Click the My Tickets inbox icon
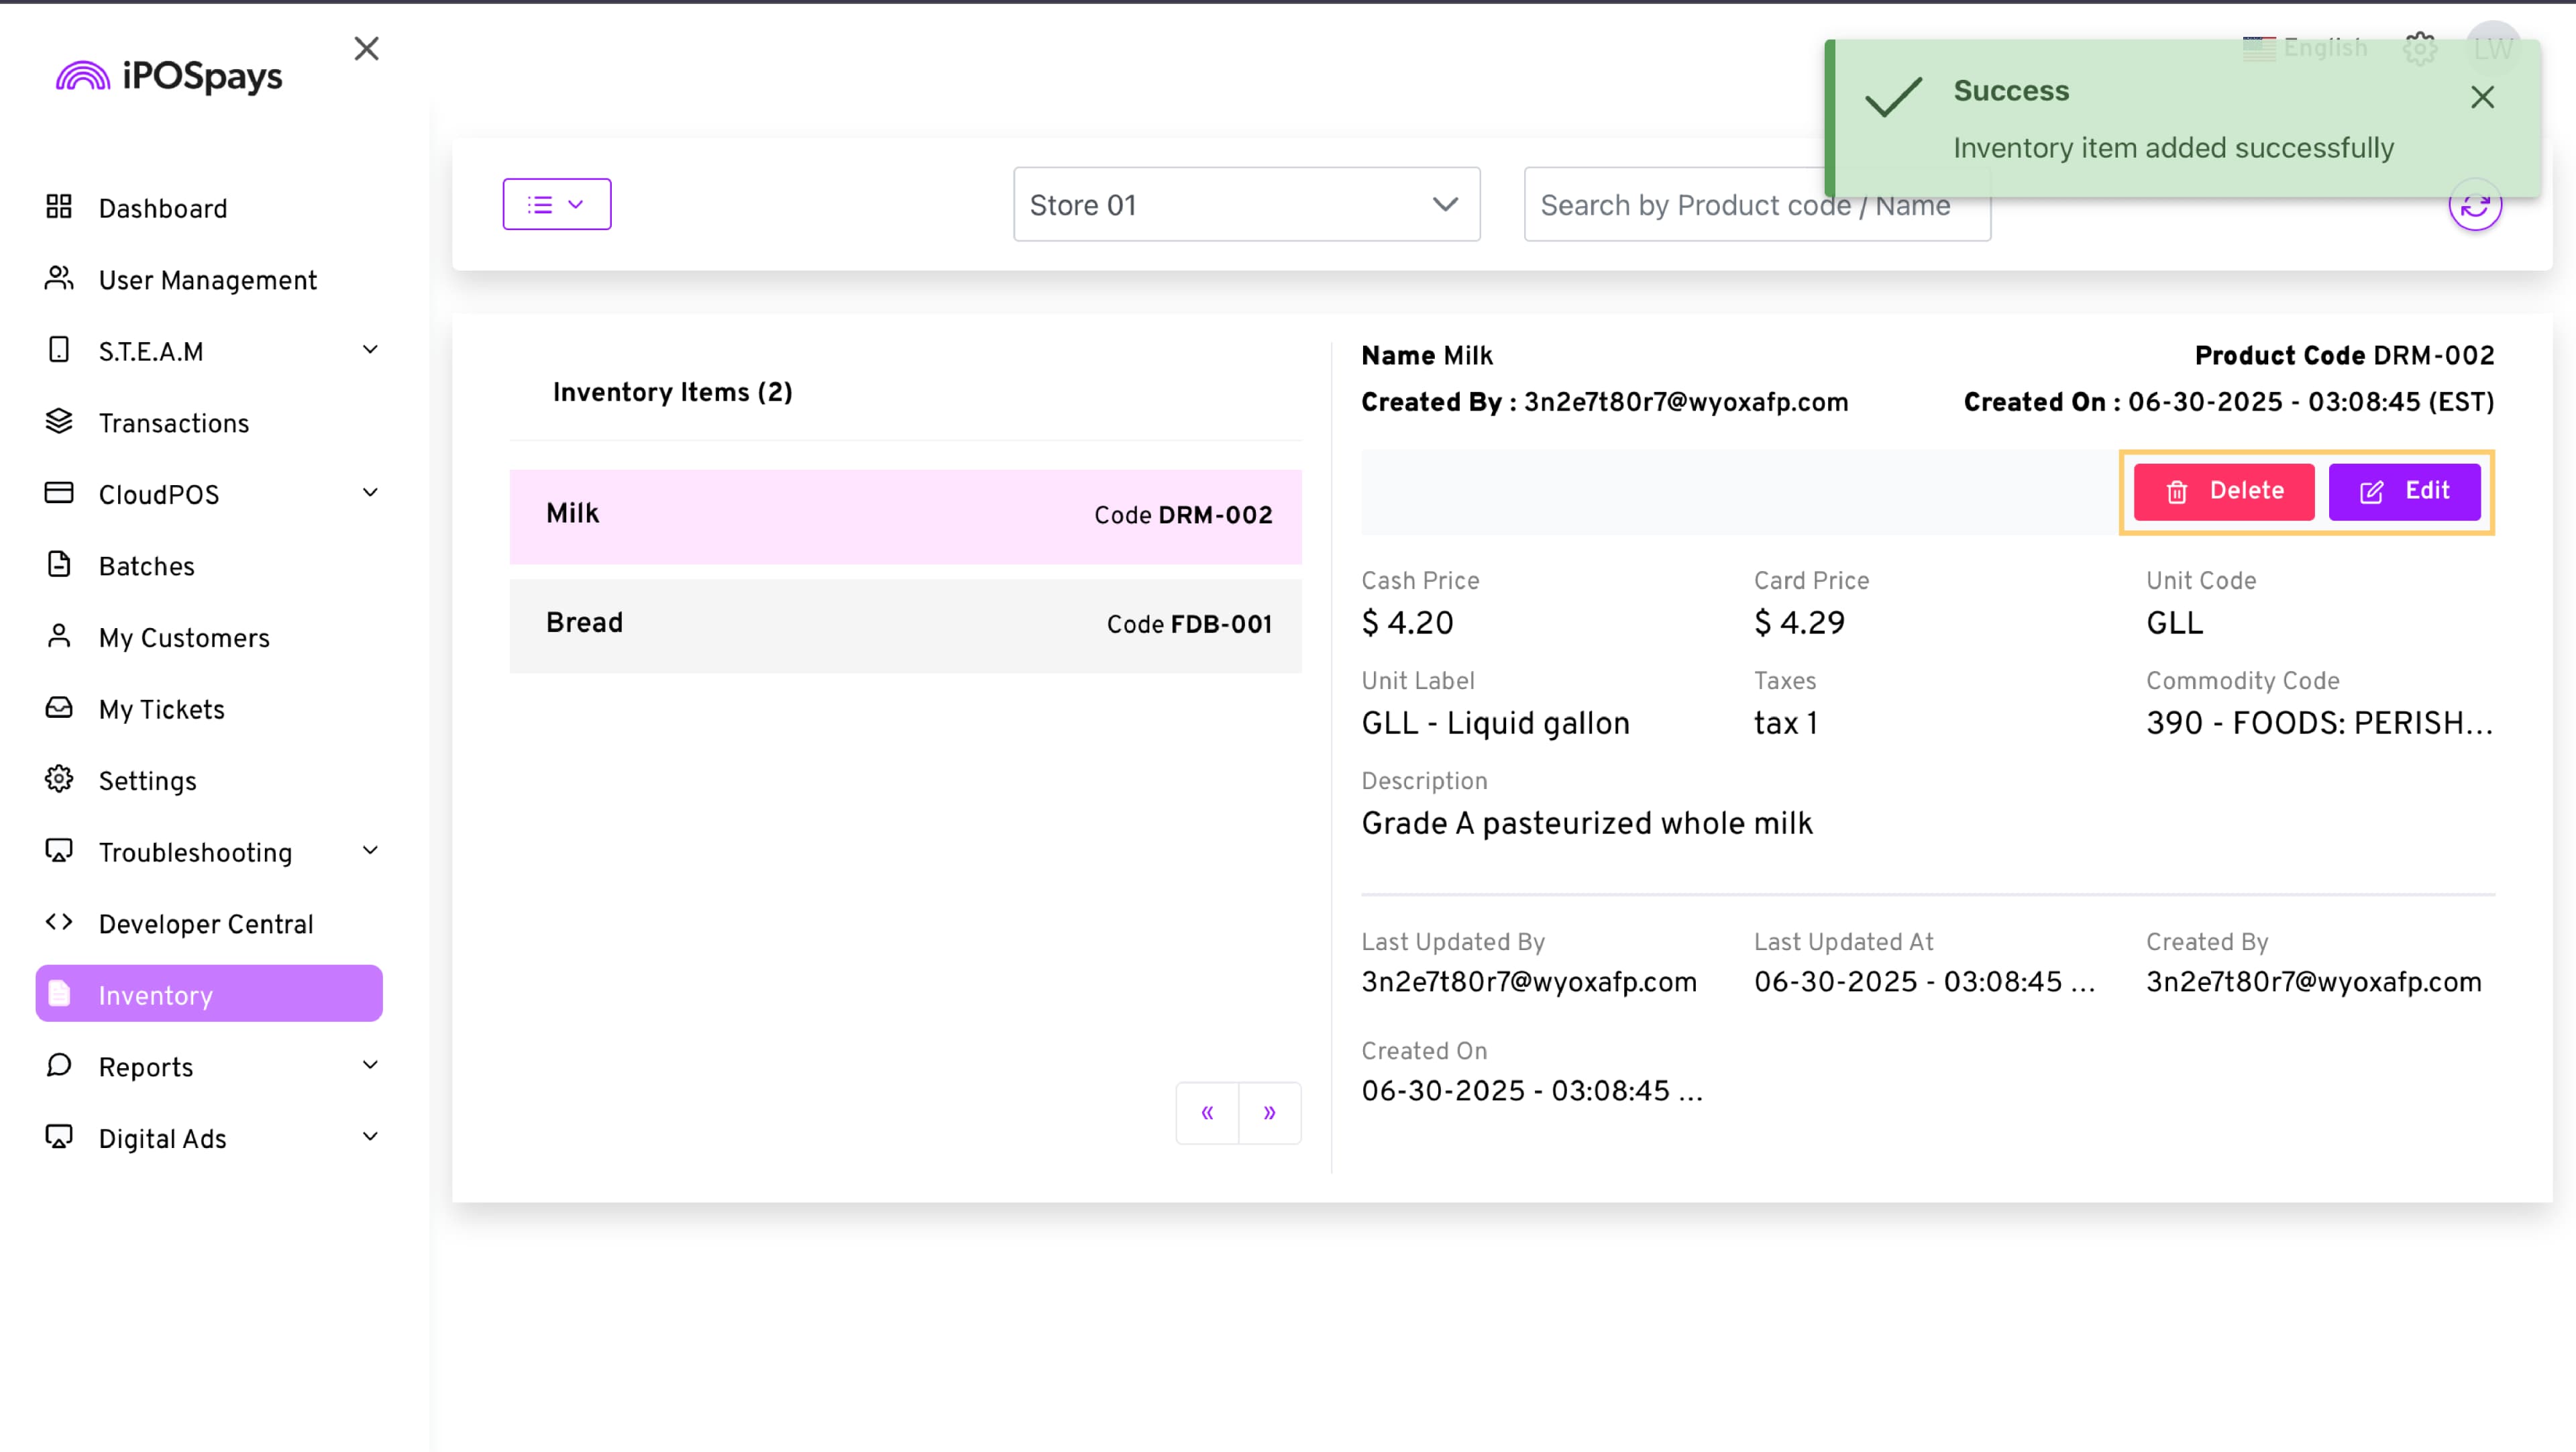 (59, 708)
